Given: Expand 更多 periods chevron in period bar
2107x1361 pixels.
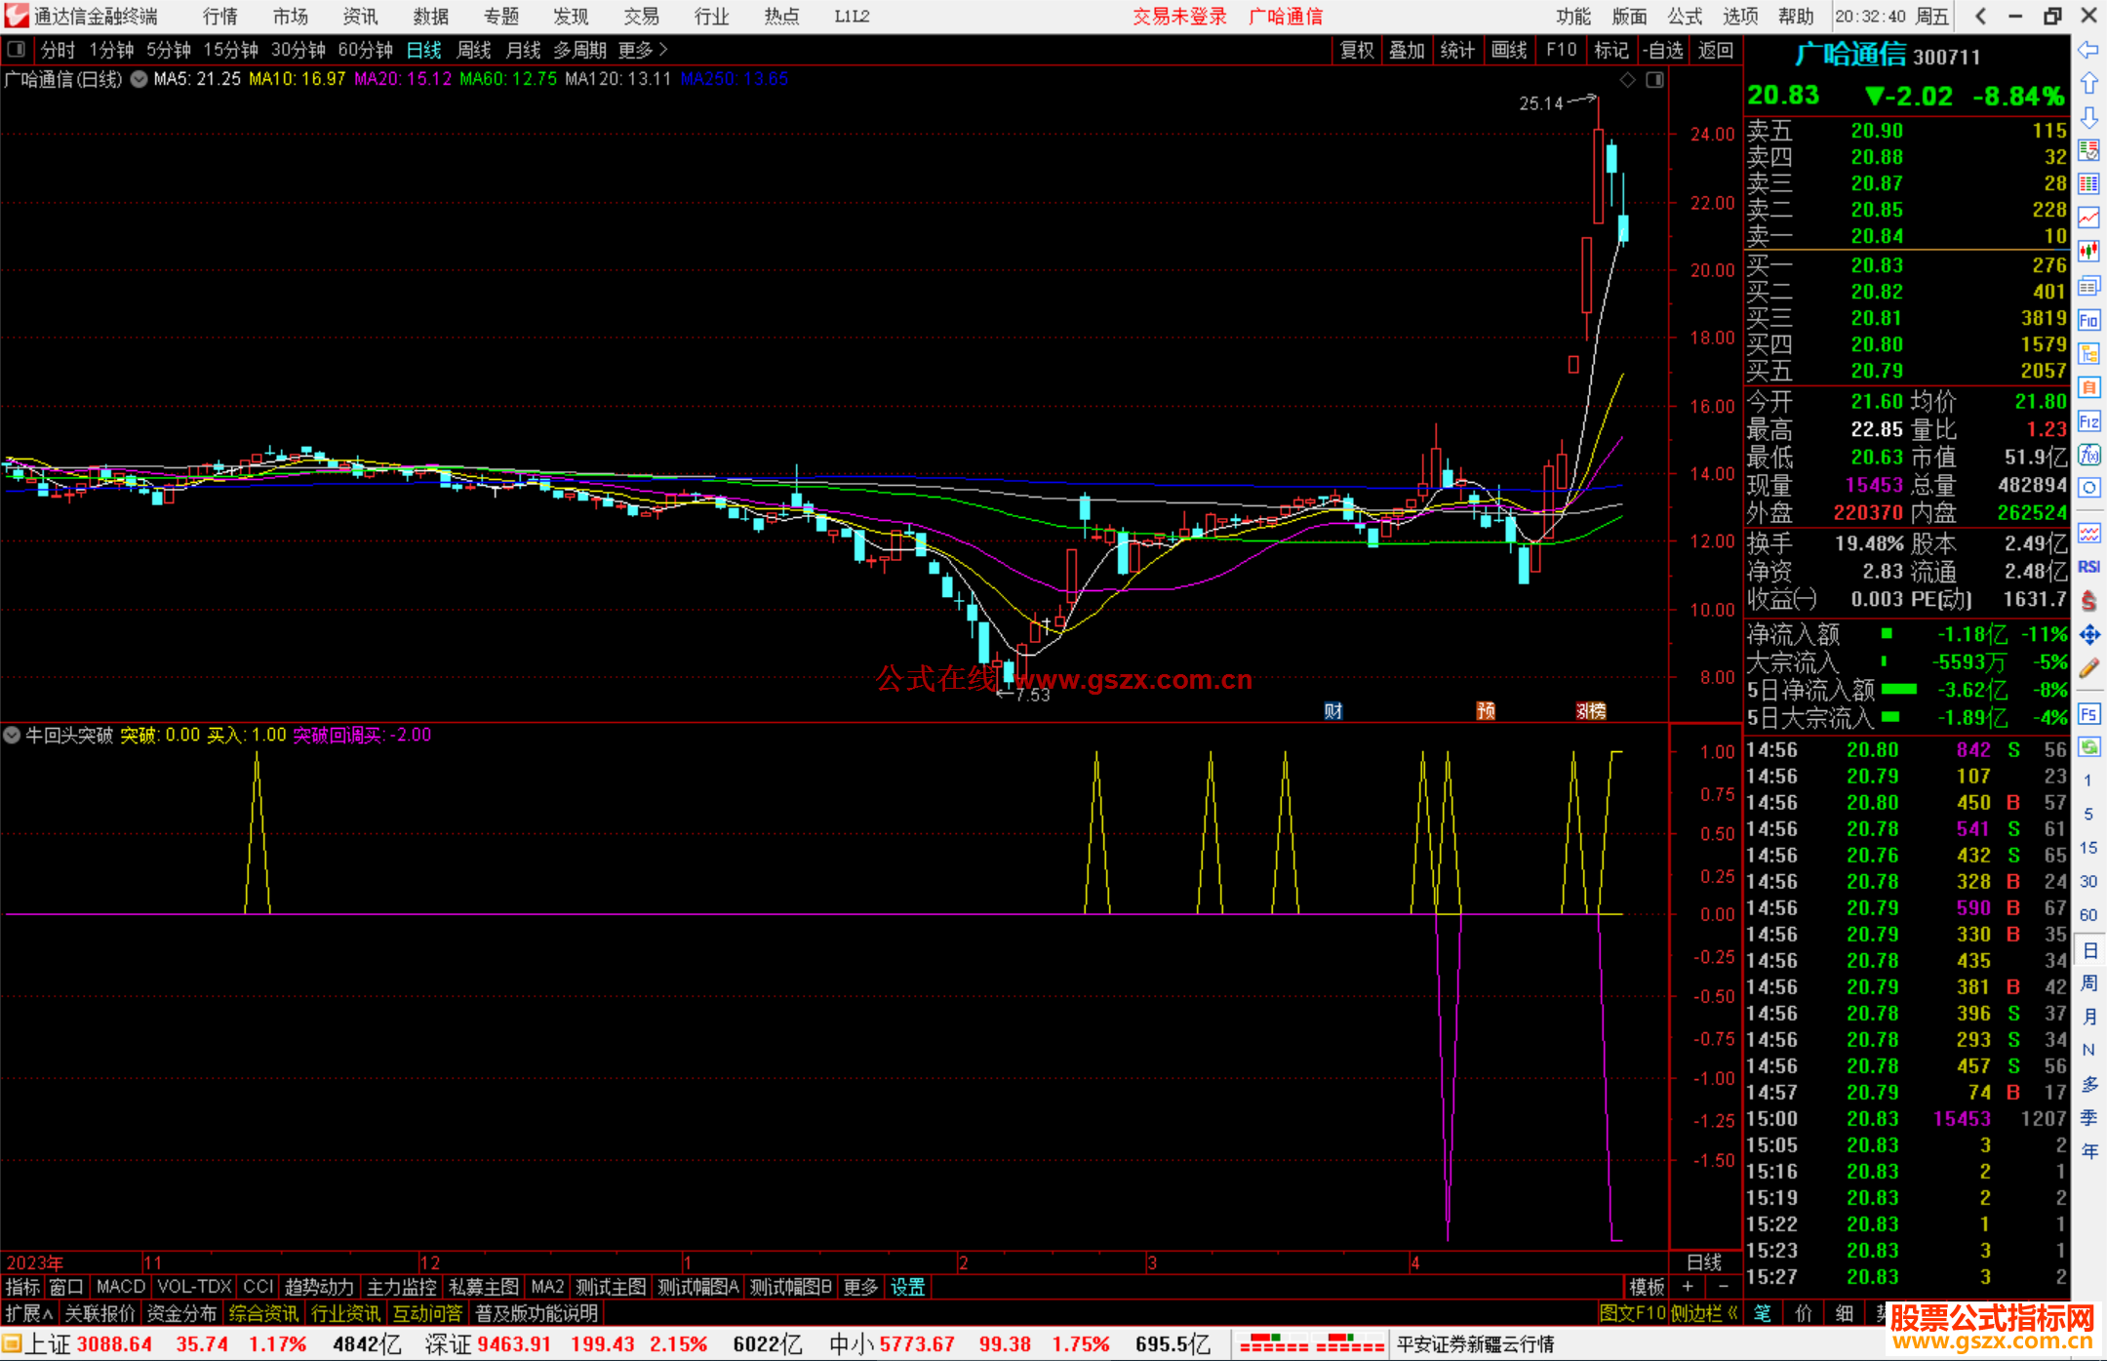Looking at the screenshot, I should click(x=662, y=50).
